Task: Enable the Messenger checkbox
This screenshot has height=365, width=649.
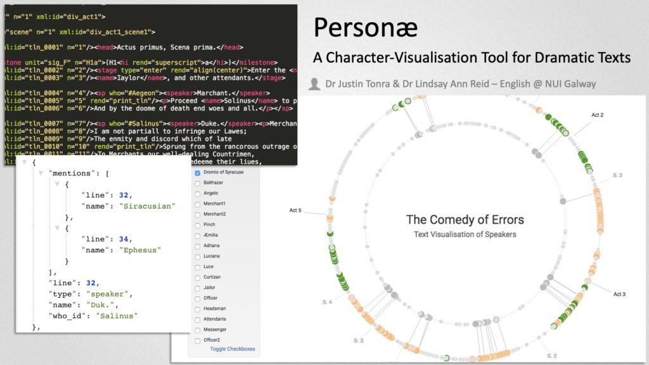Action: point(198,330)
